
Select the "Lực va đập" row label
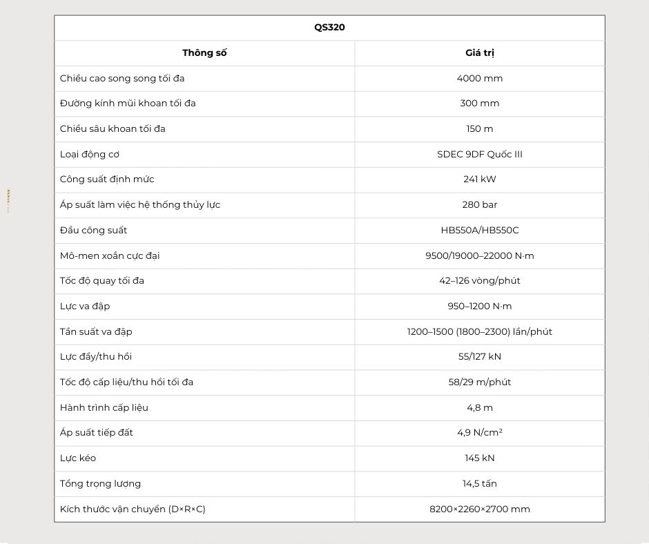click(x=85, y=306)
